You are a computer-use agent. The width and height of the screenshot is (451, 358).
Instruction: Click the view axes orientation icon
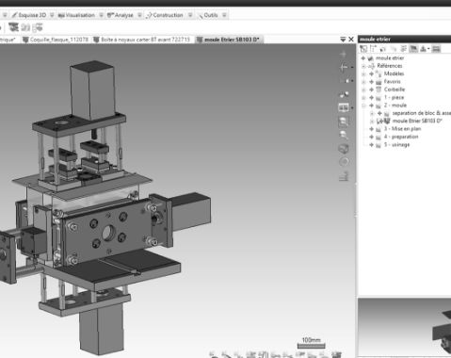point(344,67)
